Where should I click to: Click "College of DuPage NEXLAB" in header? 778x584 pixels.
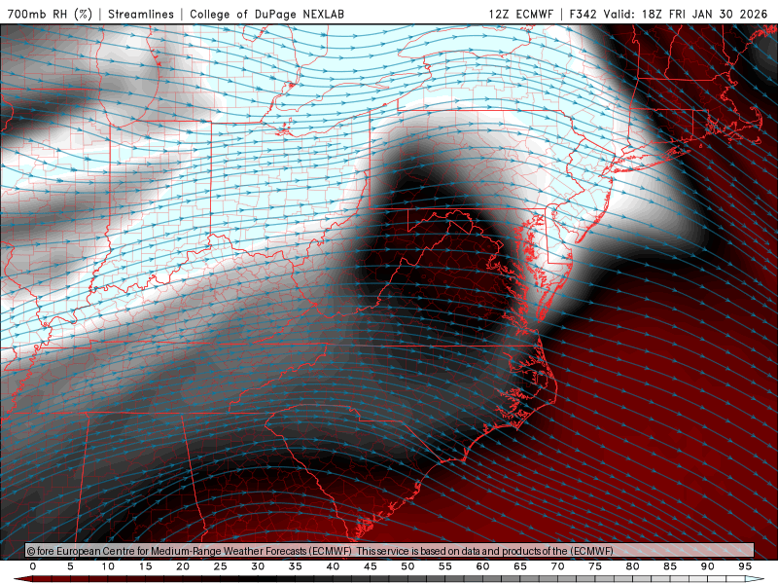tap(266, 14)
